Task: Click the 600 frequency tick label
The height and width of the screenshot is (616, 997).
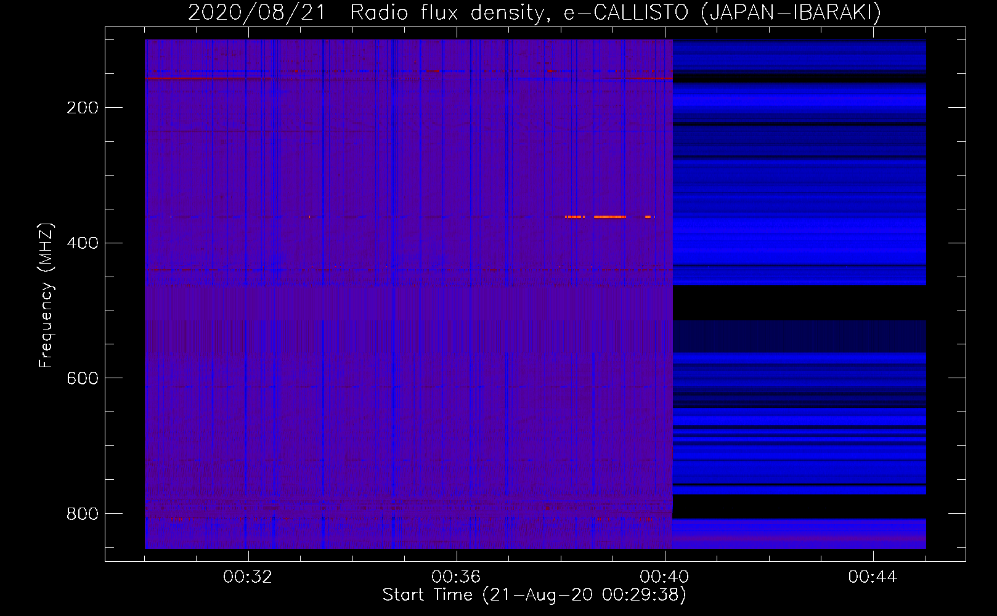Action: pyautogui.click(x=83, y=378)
